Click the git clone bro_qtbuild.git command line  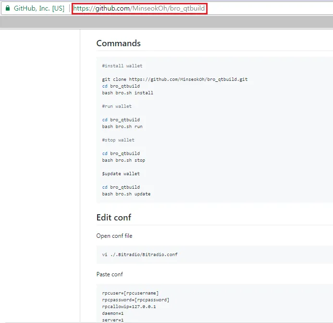[174, 79]
